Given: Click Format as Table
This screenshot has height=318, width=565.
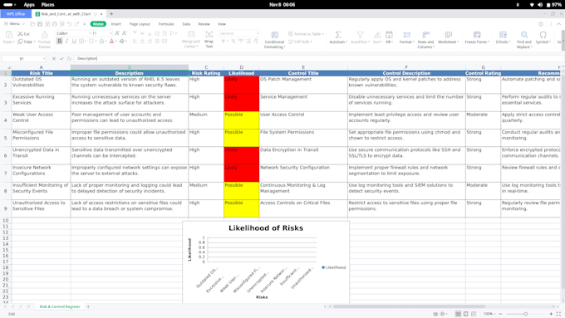Looking at the screenshot, I should click(306, 34).
